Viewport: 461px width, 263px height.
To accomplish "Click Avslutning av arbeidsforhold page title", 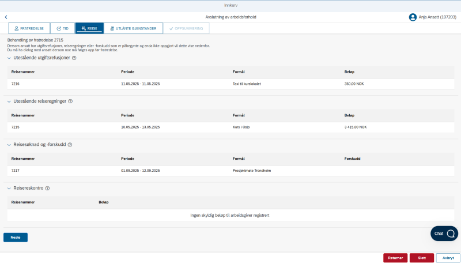I will [231, 17].
